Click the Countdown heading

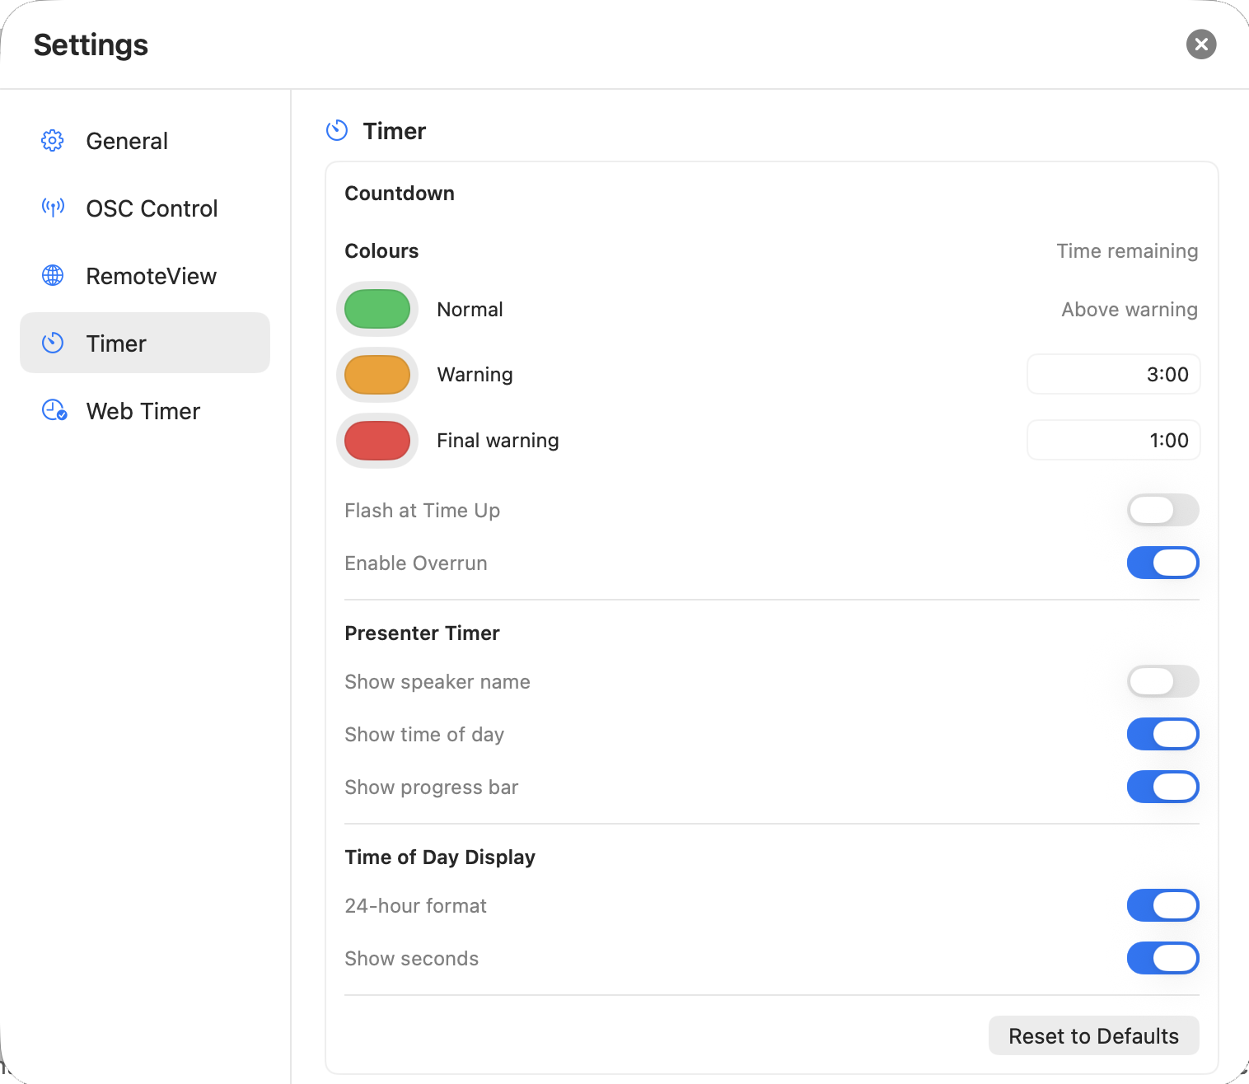click(400, 194)
